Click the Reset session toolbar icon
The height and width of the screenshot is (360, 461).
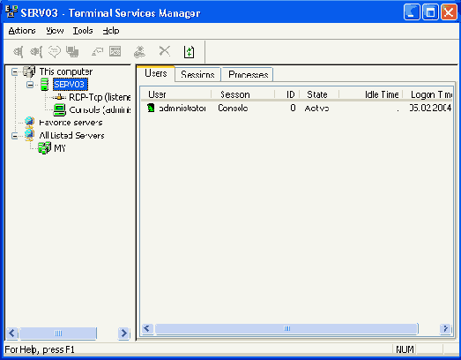coord(97,52)
